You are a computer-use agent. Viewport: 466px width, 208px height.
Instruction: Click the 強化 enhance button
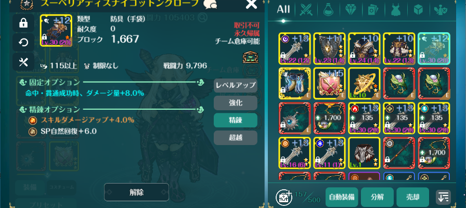pyautogui.click(x=236, y=103)
